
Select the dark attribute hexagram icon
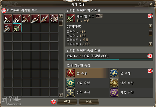114,92
